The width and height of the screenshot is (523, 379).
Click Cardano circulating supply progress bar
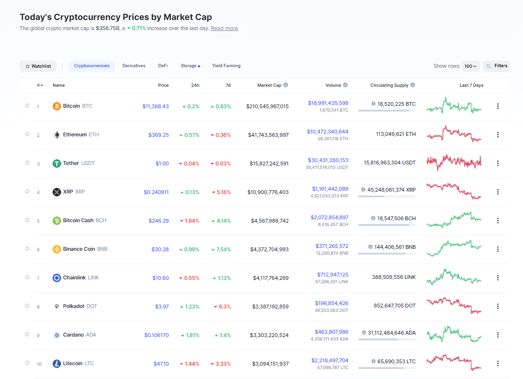(387, 339)
